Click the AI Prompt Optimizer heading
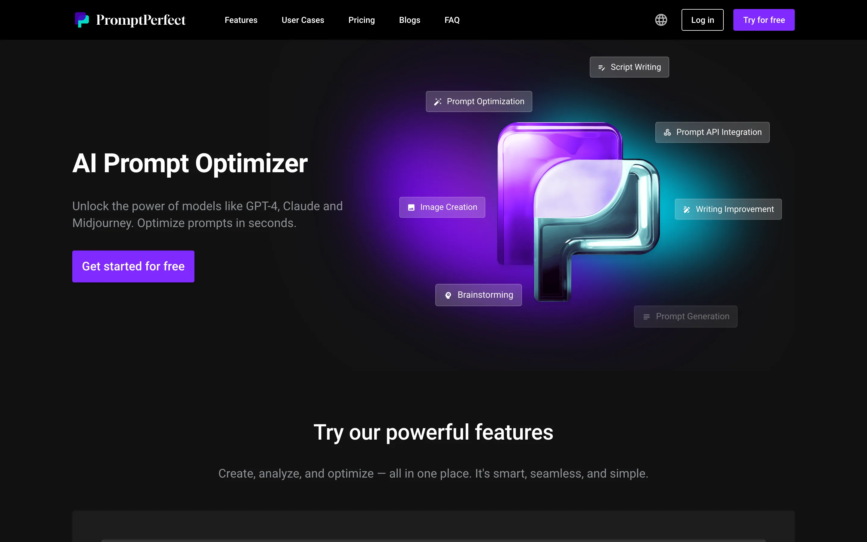This screenshot has height=542, width=867. click(190, 164)
